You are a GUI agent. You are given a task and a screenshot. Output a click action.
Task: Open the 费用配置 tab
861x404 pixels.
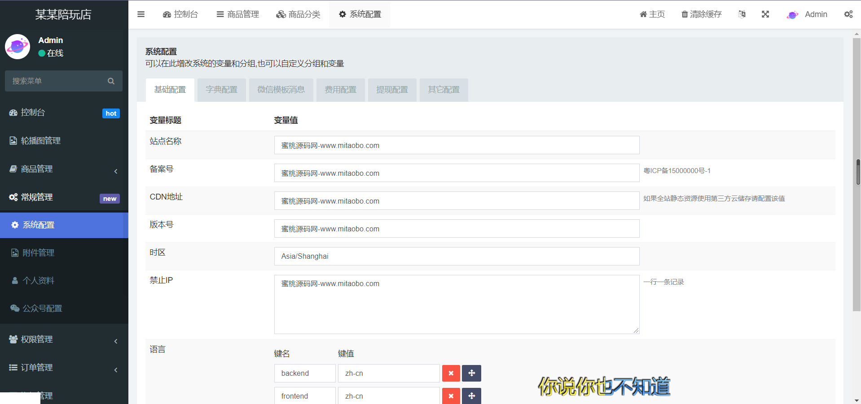pyautogui.click(x=341, y=90)
